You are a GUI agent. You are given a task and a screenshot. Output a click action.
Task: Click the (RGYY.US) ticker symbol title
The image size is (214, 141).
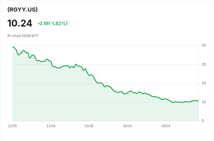click(x=22, y=10)
